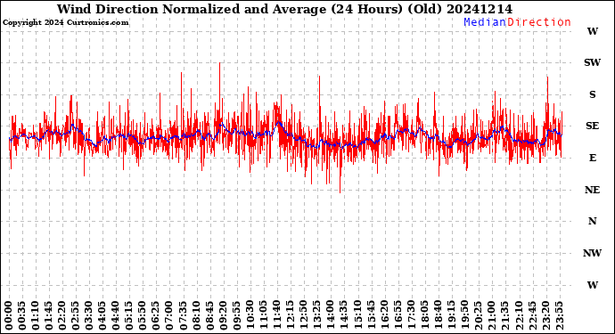The width and height of the screenshot is (615, 334).
Task: Click the blue Median legend label
Action: 485,22
